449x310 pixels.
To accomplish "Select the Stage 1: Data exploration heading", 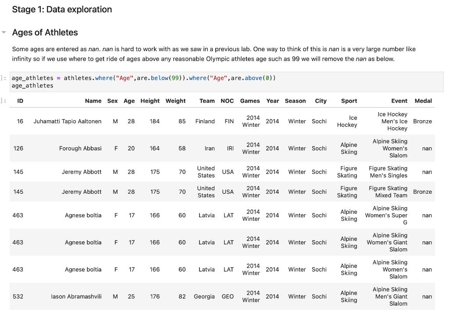I will [62, 9].
